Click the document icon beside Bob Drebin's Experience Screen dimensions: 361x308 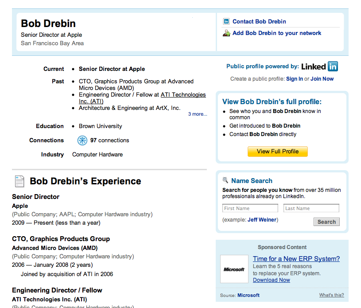tap(19, 181)
